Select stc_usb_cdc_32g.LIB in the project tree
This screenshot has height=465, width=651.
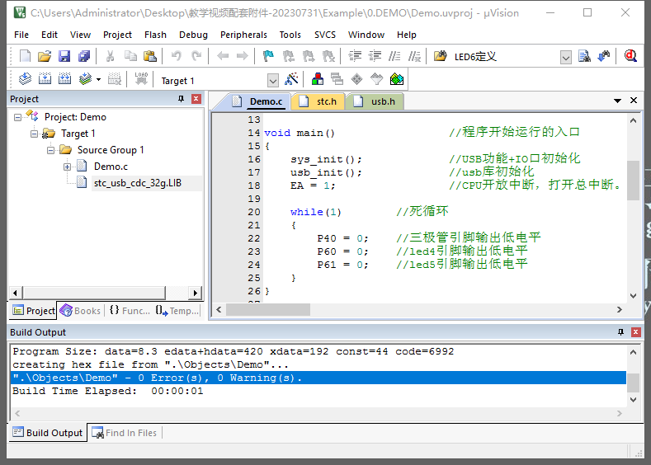138,183
